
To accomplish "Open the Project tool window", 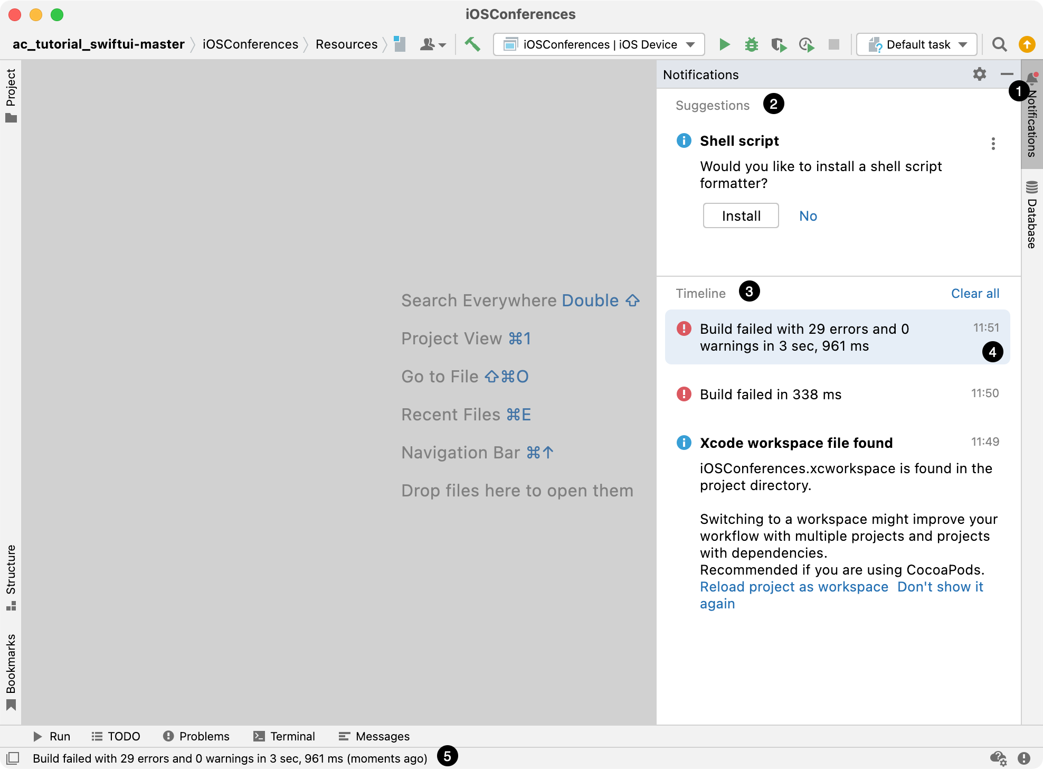I will [11, 95].
